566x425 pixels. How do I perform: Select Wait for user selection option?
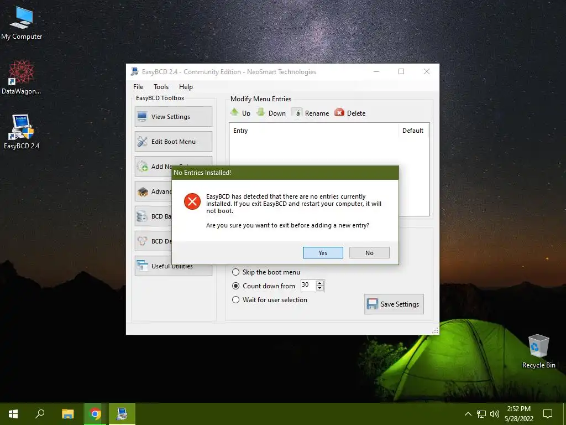click(270, 299)
